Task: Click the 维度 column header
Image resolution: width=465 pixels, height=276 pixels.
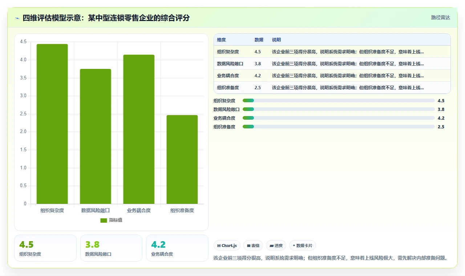Action: tap(222, 40)
